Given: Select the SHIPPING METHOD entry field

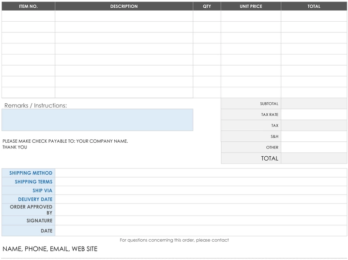Looking at the screenshot, I should coord(201,173).
